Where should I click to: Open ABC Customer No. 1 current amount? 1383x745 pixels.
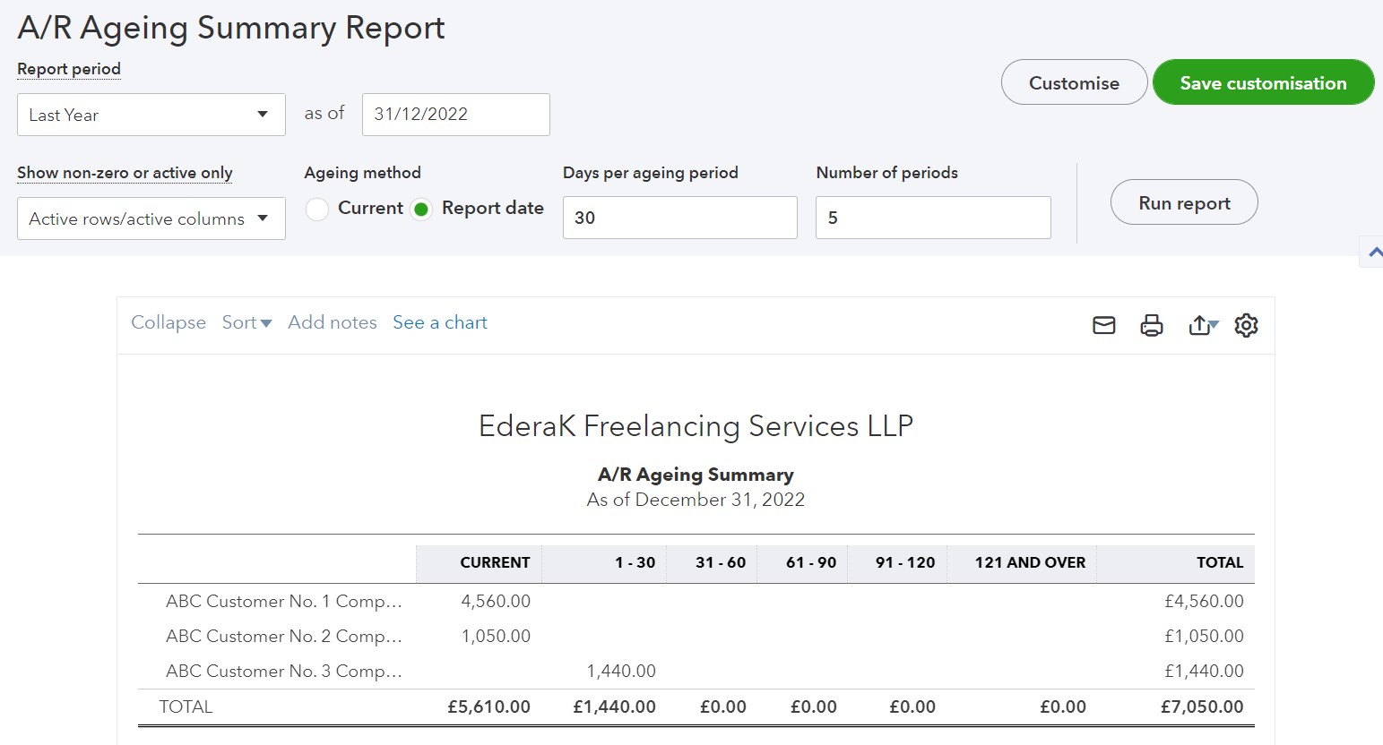[x=496, y=602]
